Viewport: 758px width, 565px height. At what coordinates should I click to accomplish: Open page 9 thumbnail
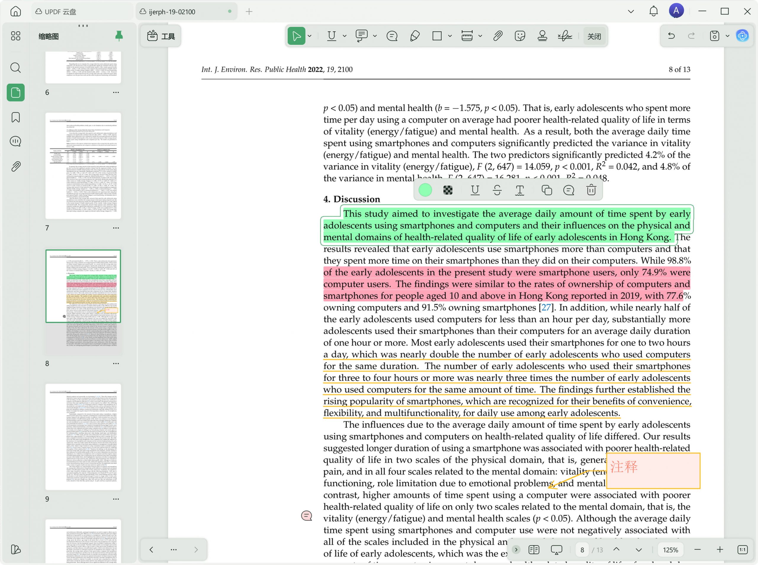[83, 437]
